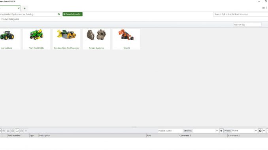Open the Hitachi product category
This screenshot has height=150, width=268.
[126, 39]
